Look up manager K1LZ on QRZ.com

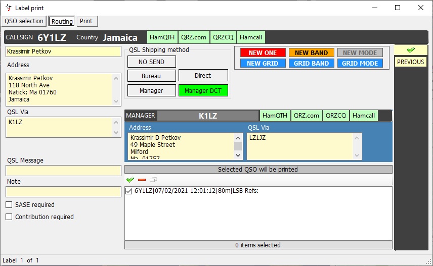point(306,116)
